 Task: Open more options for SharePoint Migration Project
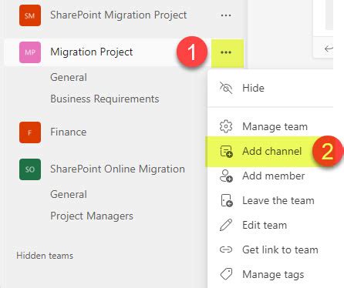226,15
